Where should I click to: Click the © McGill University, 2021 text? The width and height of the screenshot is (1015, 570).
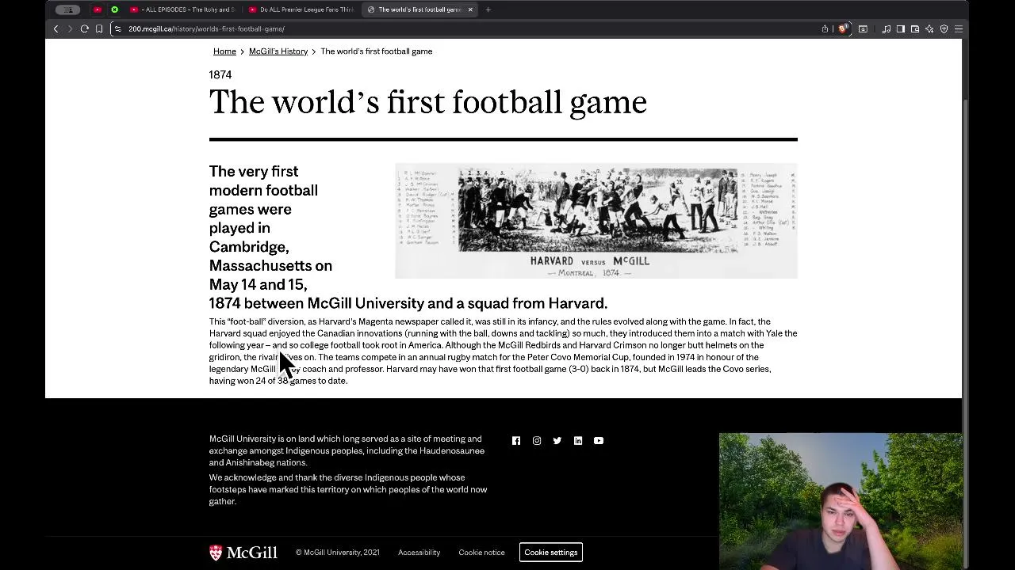coord(338,553)
